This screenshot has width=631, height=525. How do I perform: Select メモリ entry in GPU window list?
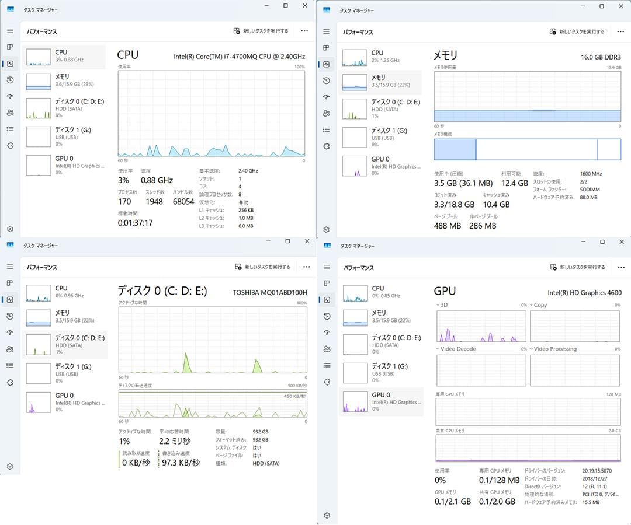(381, 317)
